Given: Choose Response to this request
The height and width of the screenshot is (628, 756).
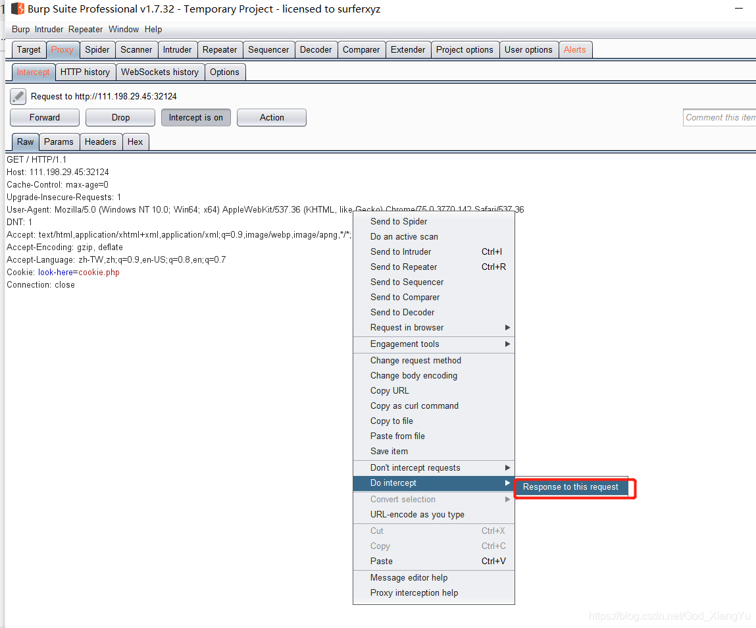Looking at the screenshot, I should [x=571, y=487].
